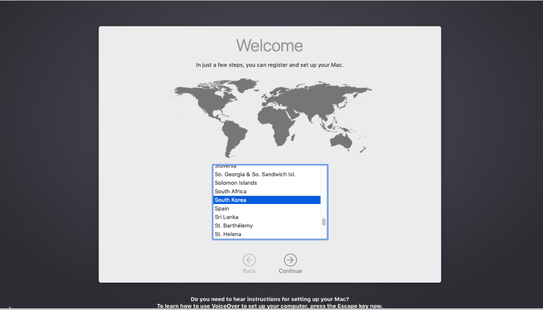Select Solomon Islands in the country list
The image size is (543, 310).
coord(267,183)
